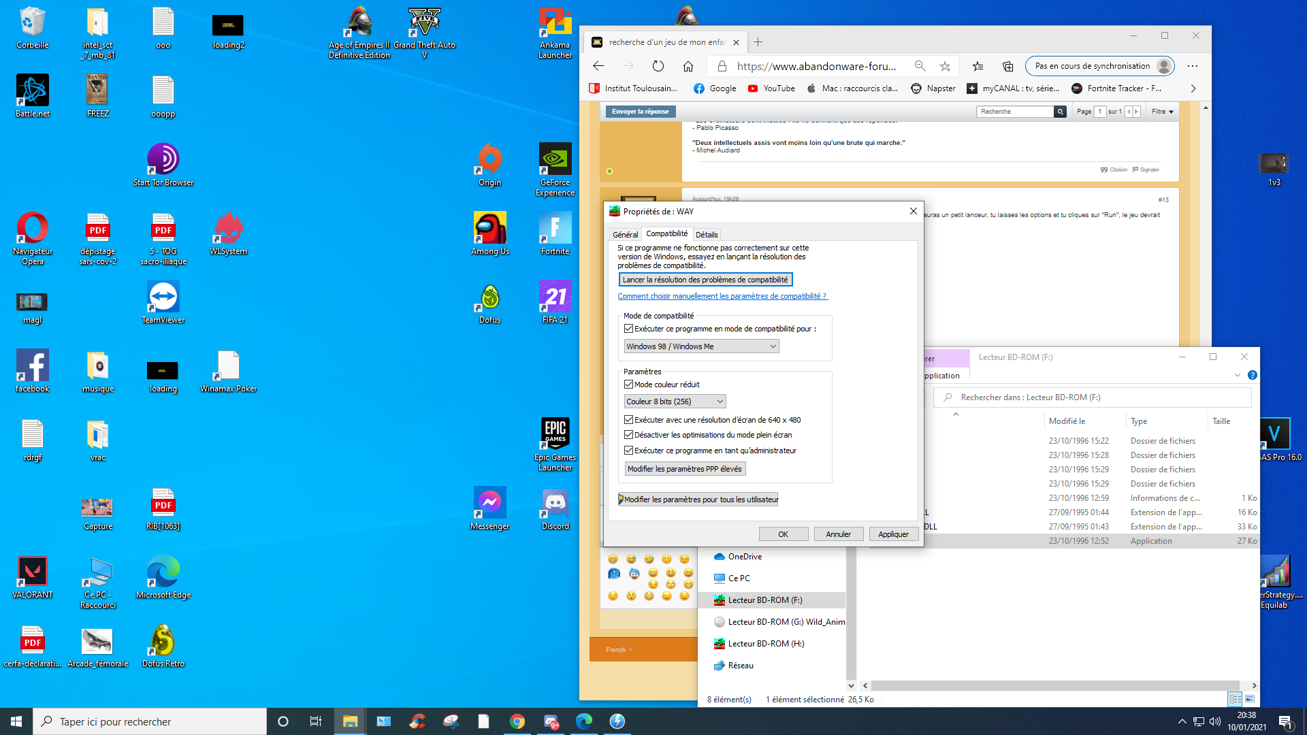Select 'Lecteur BD-ROM (H:)' in Explorer tree
Screen dimensions: 1307x735
pos(767,644)
